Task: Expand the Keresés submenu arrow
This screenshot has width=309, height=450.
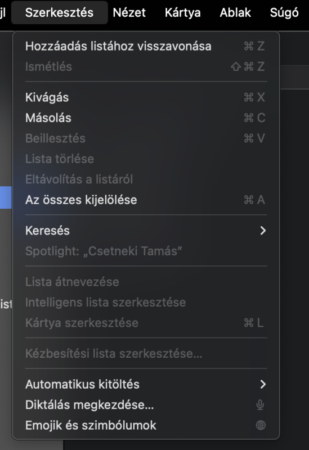Action: [x=263, y=231]
